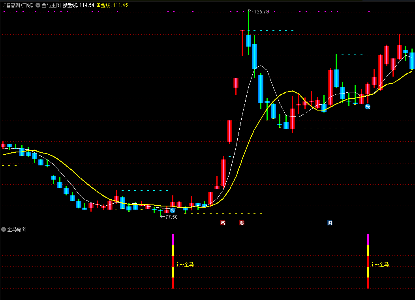Screen dimensions: 415x300
Task: Click the red 涨 event marker
Action: point(242,223)
